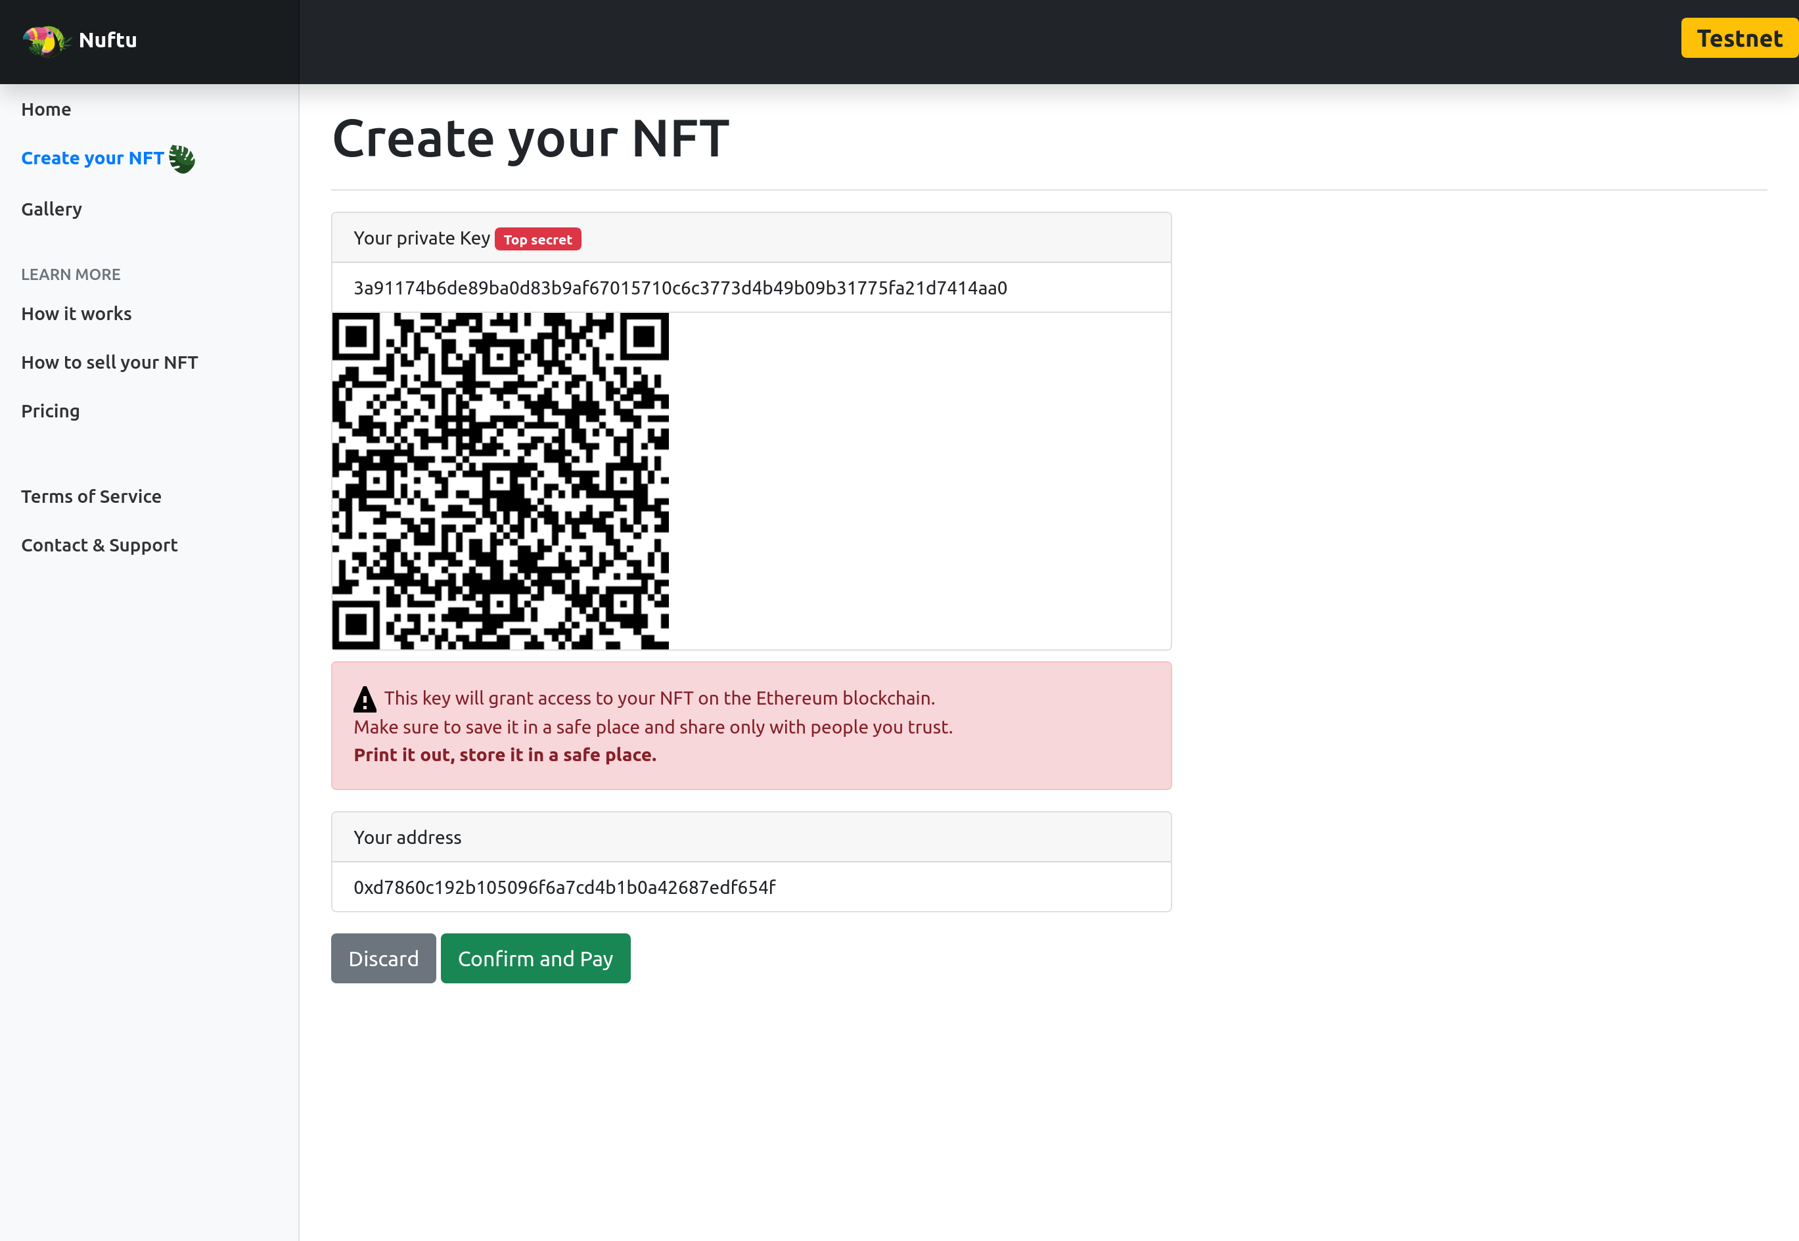
Task: View the Pricing page
Action: pos(51,411)
